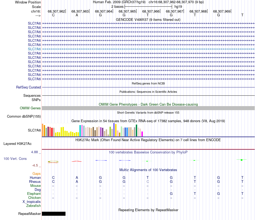Select the Human alignment row label
This screenshot has width=255, height=220.
35,178
